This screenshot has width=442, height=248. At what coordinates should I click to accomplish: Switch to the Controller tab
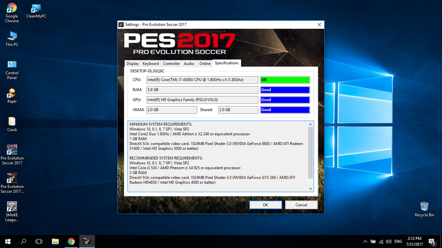171,64
